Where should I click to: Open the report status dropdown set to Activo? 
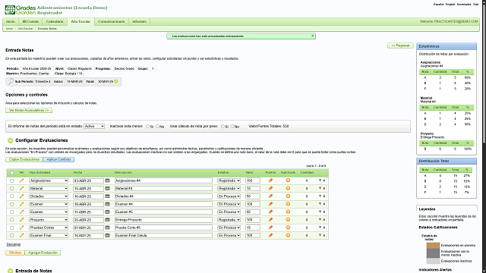click(x=94, y=127)
